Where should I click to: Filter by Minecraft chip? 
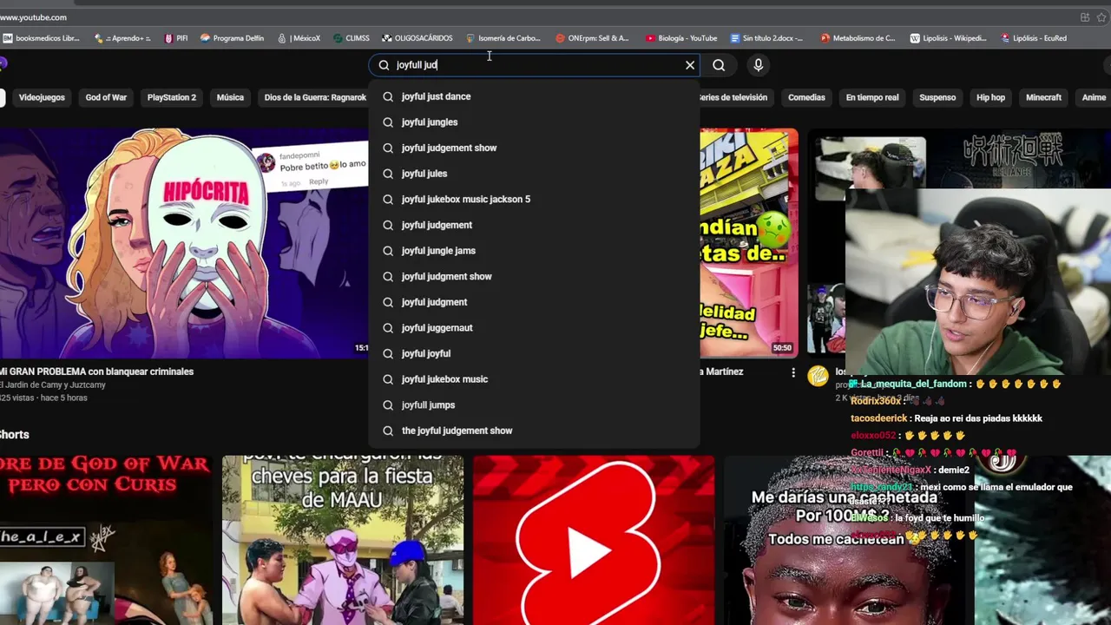click(x=1043, y=97)
